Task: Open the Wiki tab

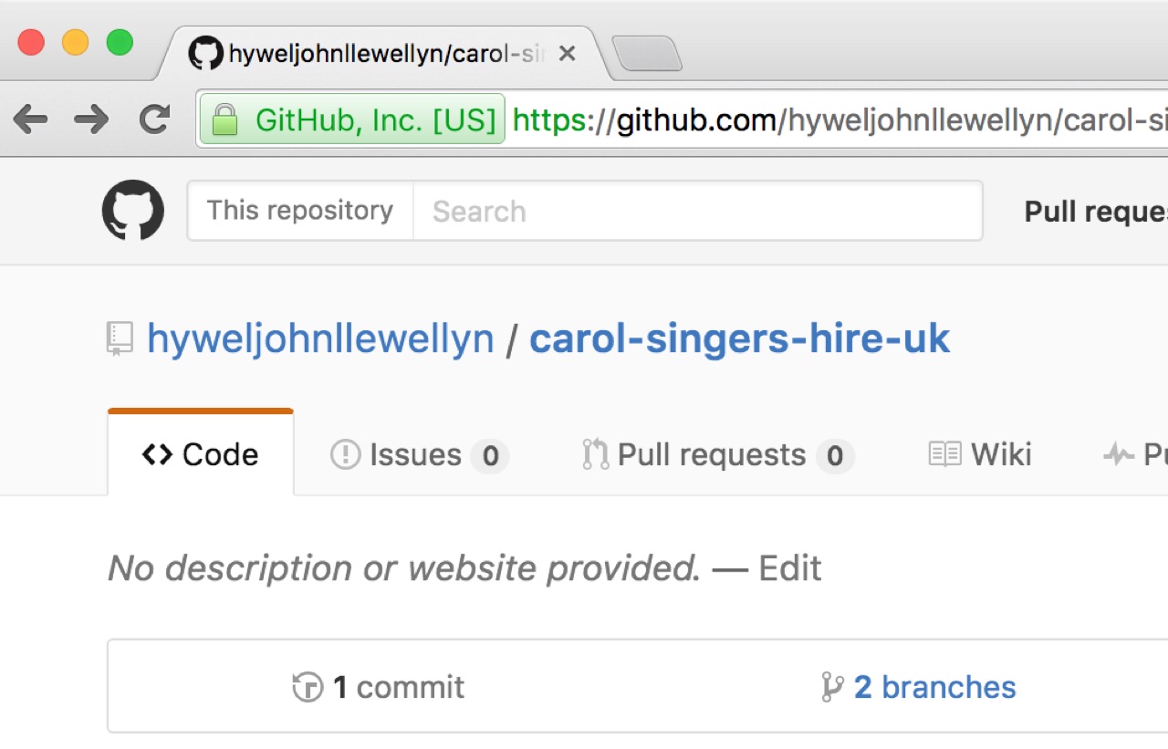Action: (x=980, y=454)
